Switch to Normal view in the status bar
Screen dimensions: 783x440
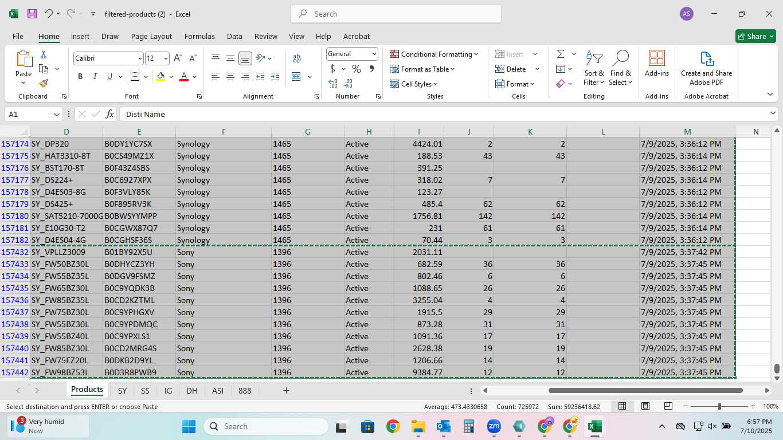[x=622, y=406]
